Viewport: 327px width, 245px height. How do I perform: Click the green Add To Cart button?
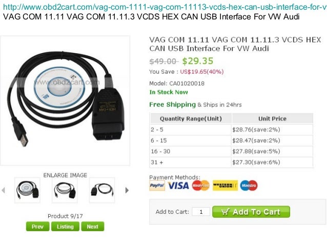click(x=251, y=212)
